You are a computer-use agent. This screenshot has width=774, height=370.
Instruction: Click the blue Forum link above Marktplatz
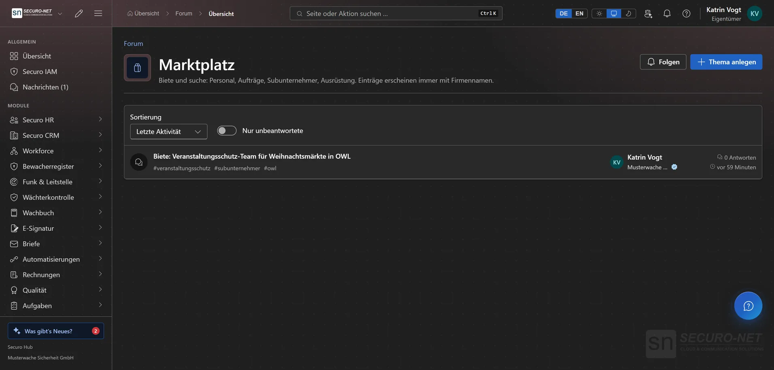click(x=133, y=44)
